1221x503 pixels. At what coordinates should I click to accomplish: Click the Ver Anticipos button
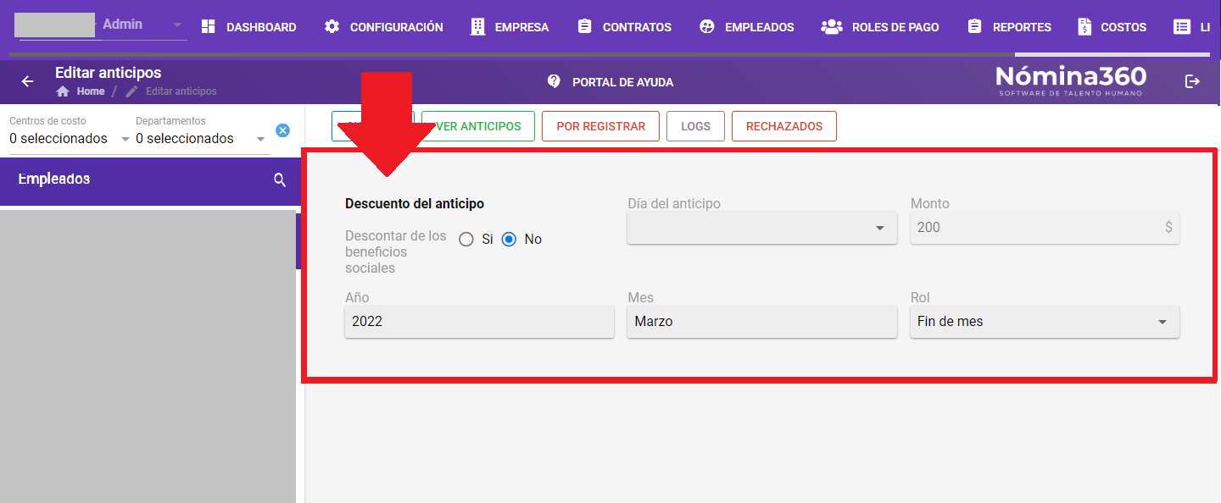click(x=478, y=126)
